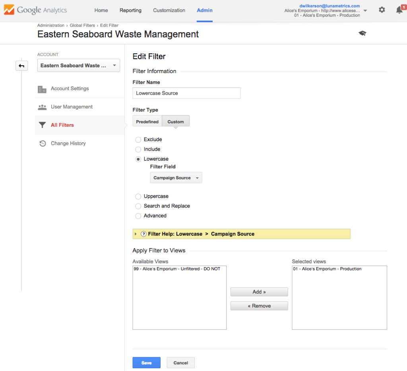Open the Eastern Seaboard Waste account dropdown
The image size is (407, 371).
[x=79, y=66]
